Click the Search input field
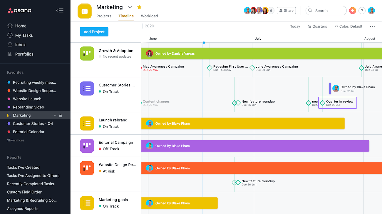The height and width of the screenshot is (214, 382). click(x=326, y=11)
